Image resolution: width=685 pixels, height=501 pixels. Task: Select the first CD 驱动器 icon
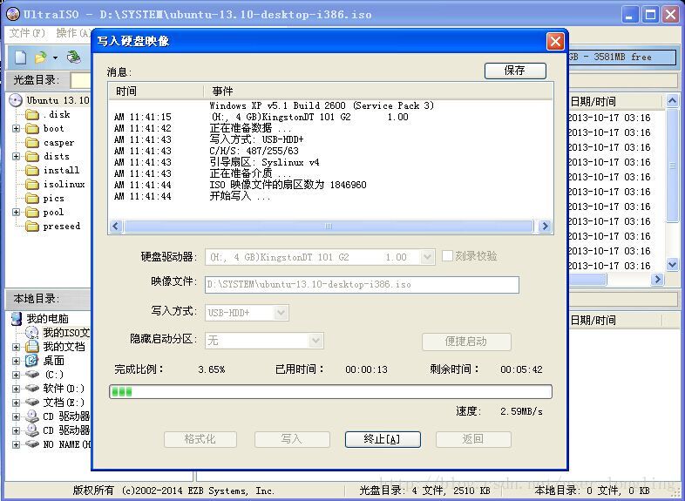32,416
